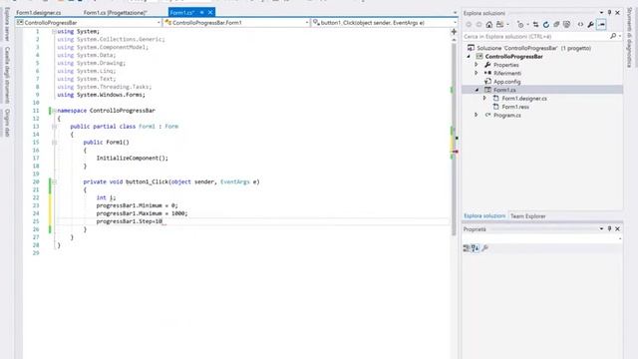
Task: Open the Strumenti di diagnostica side tab
Action: click(x=629, y=38)
